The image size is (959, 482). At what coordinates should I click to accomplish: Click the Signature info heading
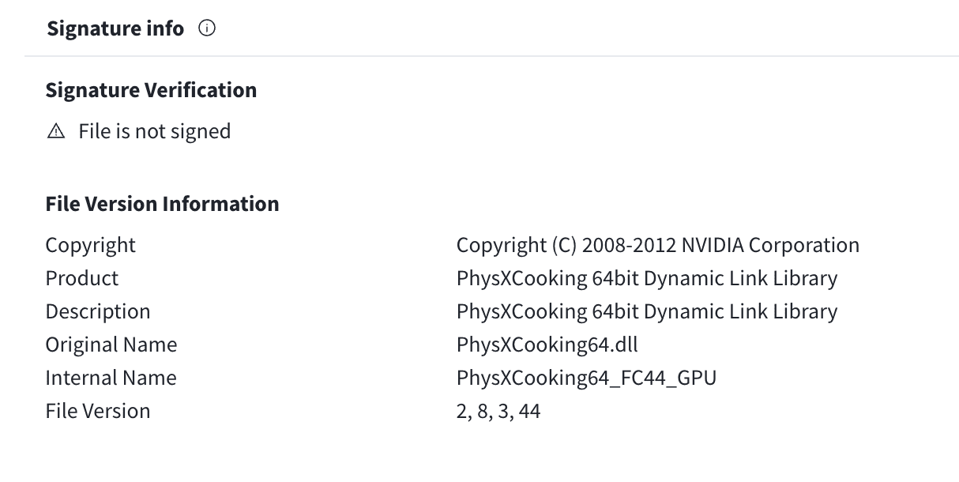(x=115, y=29)
